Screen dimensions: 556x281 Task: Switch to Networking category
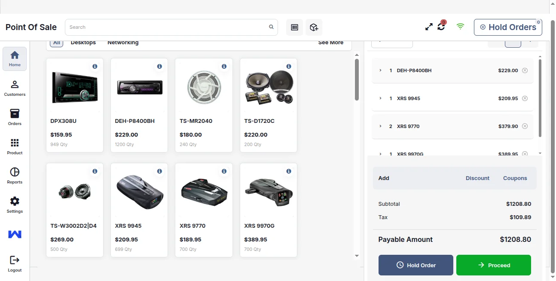[123, 43]
